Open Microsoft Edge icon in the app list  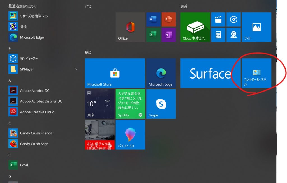pyautogui.click(x=13, y=37)
